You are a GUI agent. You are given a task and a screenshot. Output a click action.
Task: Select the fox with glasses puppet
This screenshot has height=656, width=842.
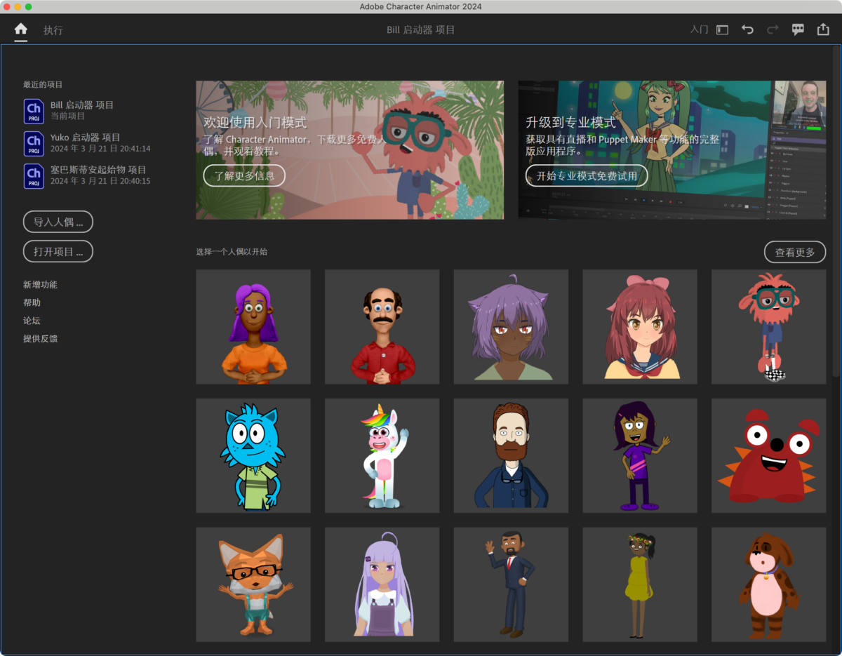point(253,584)
